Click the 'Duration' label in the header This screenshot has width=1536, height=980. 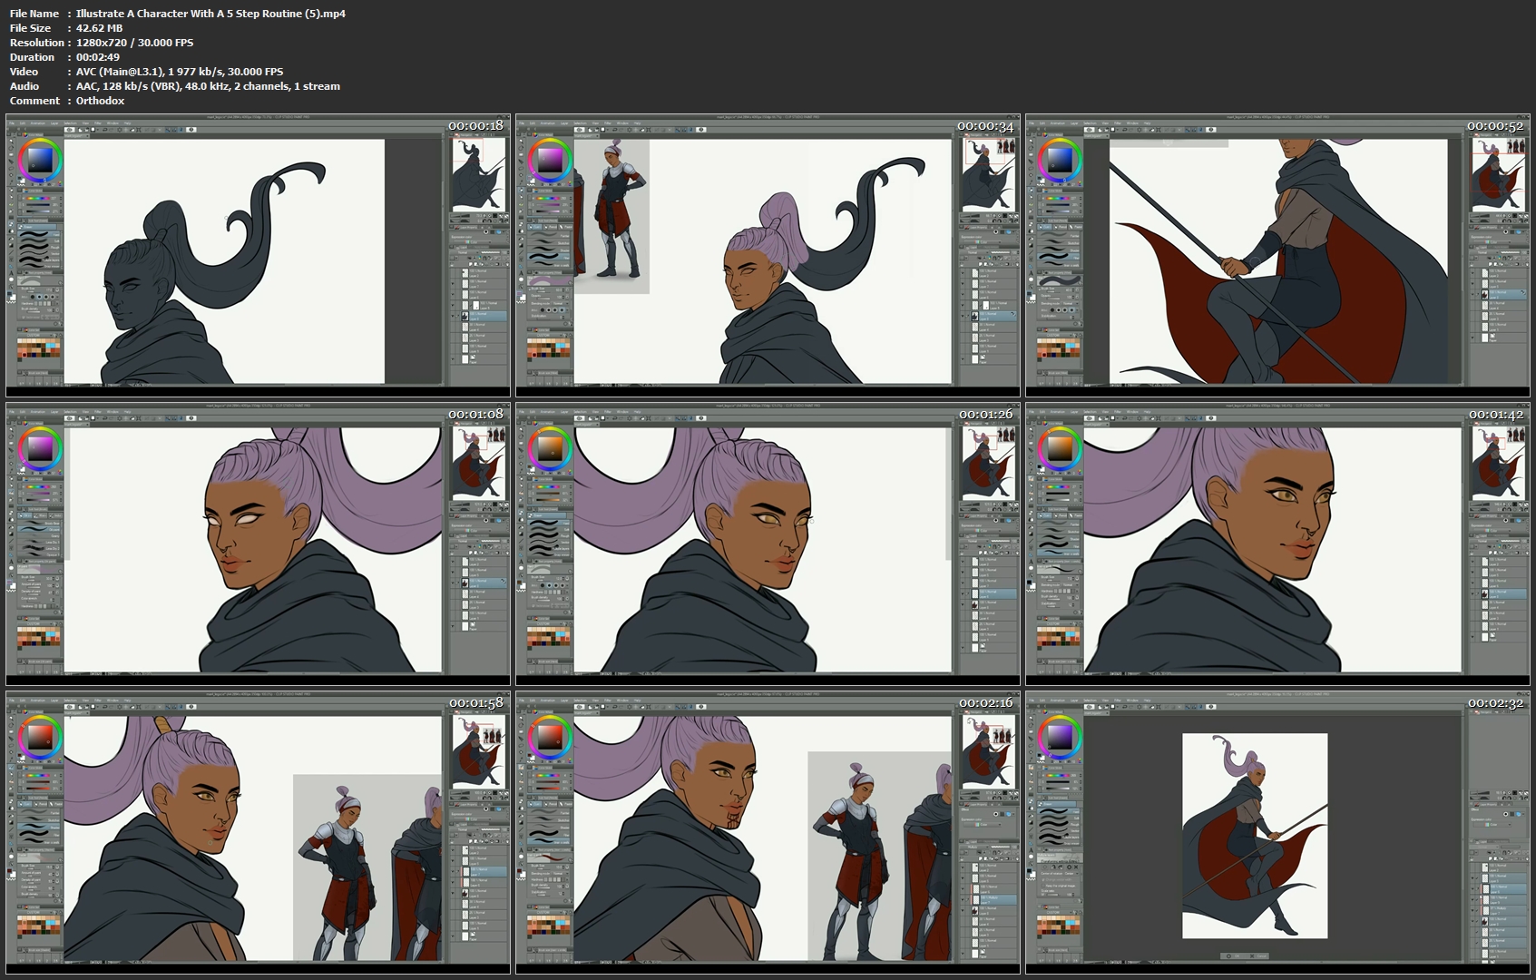[33, 57]
